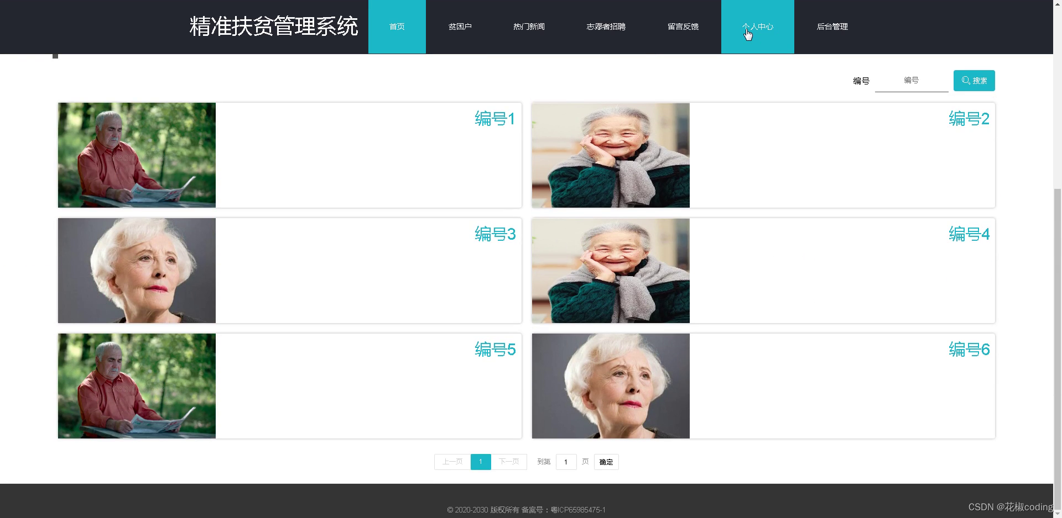Click the smiling elderly woman thumbnail for 编号2
Image resolution: width=1062 pixels, height=518 pixels.
click(610, 155)
